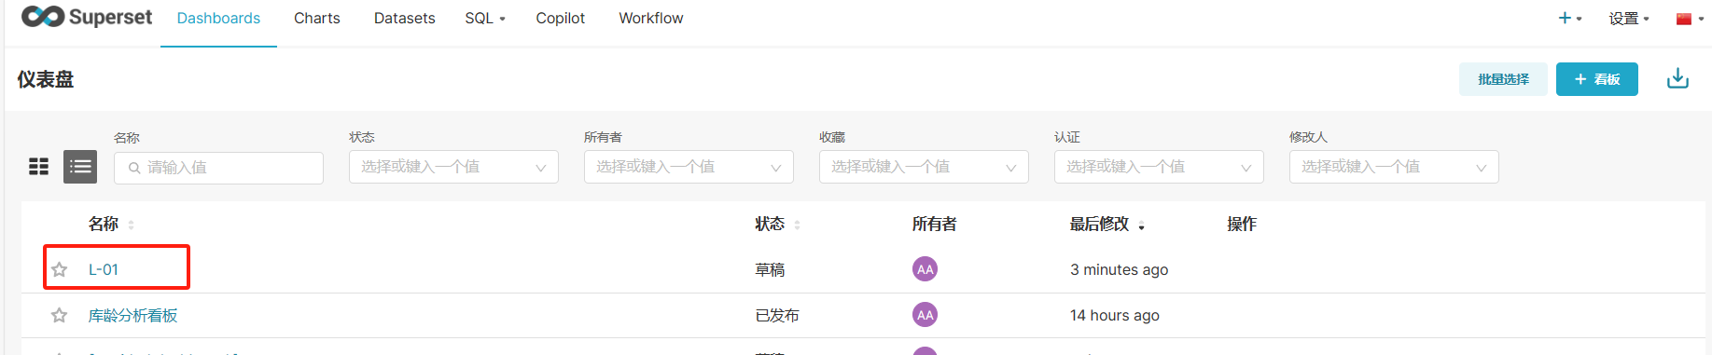Click the 批量选择 bulk select button
Viewport: 1712px width, 355px height.
(x=1503, y=79)
